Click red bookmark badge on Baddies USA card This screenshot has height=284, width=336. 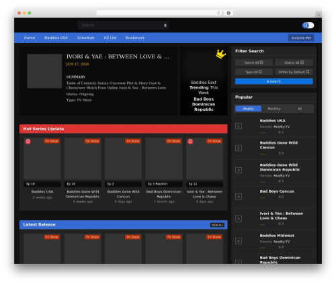point(28,141)
